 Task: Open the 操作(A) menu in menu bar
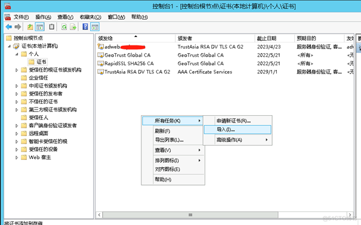[x=43, y=17]
